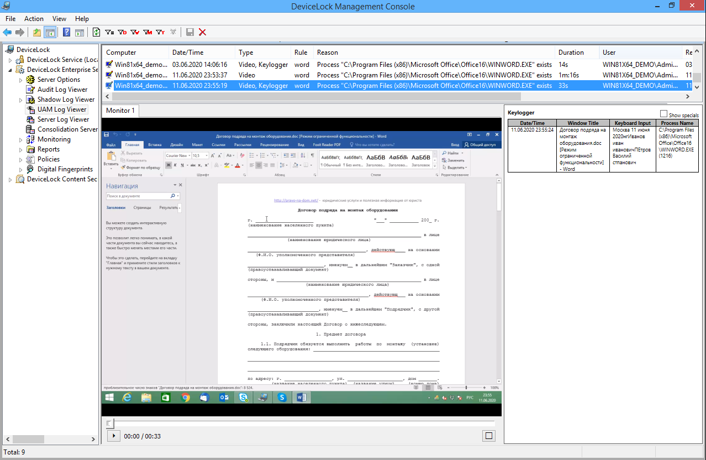Click the Reason column header
Screen dimensions: 706x460
(x=434, y=53)
